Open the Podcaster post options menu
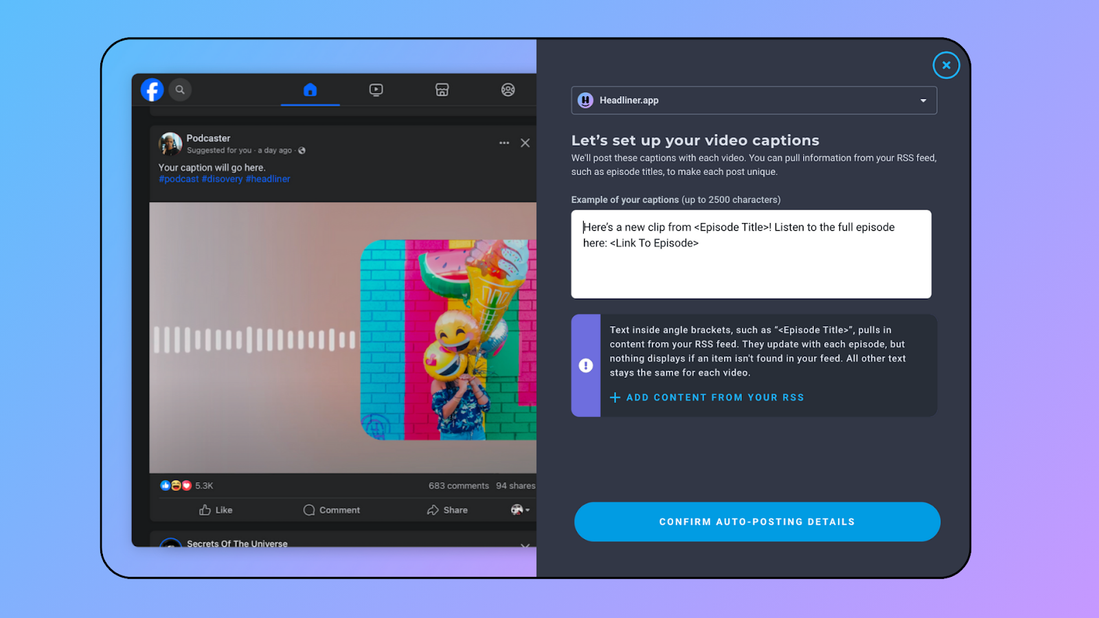The width and height of the screenshot is (1099, 618). [504, 143]
